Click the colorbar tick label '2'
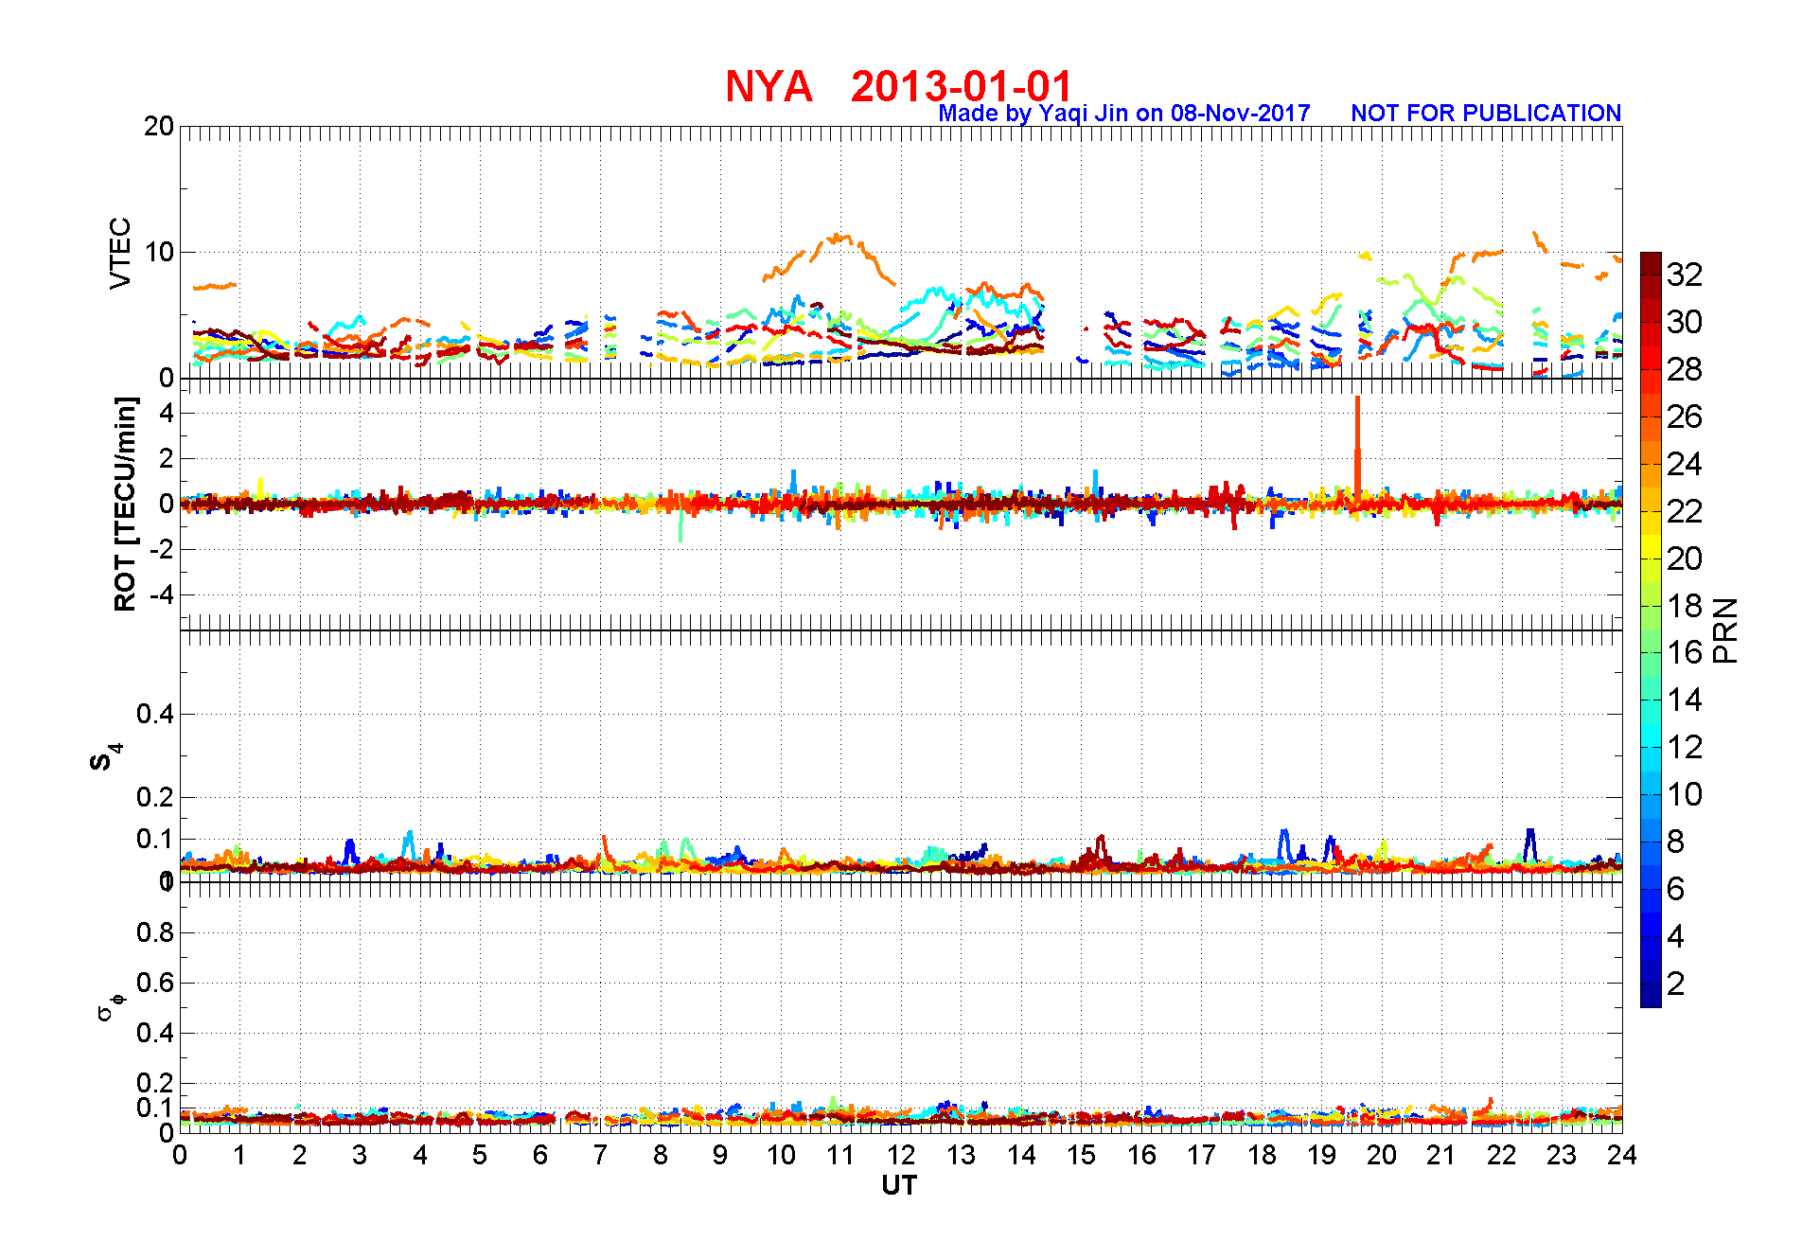The image size is (1802, 1259). click(1675, 984)
